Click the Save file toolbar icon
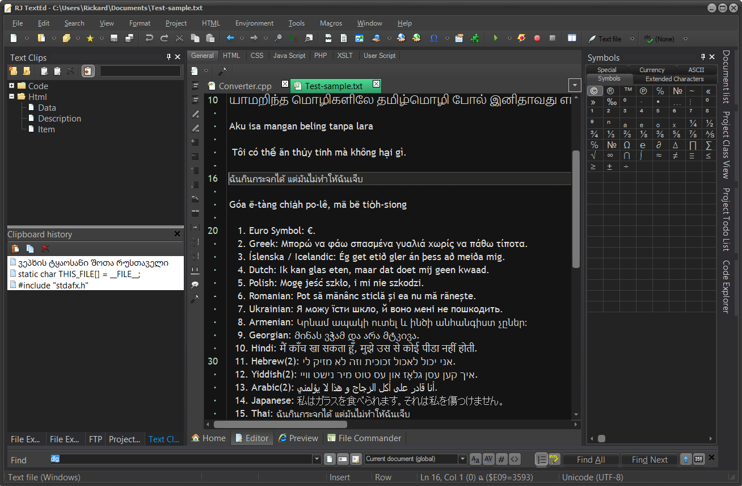Image resolution: width=742 pixels, height=486 pixels. (x=114, y=39)
